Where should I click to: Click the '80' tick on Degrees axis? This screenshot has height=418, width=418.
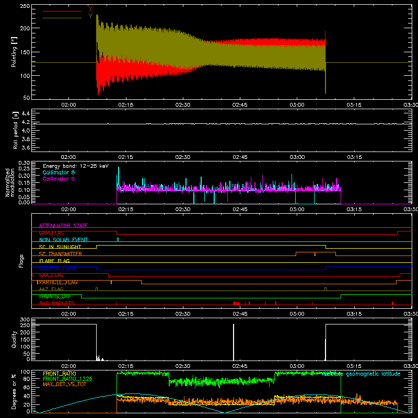pos(27,379)
